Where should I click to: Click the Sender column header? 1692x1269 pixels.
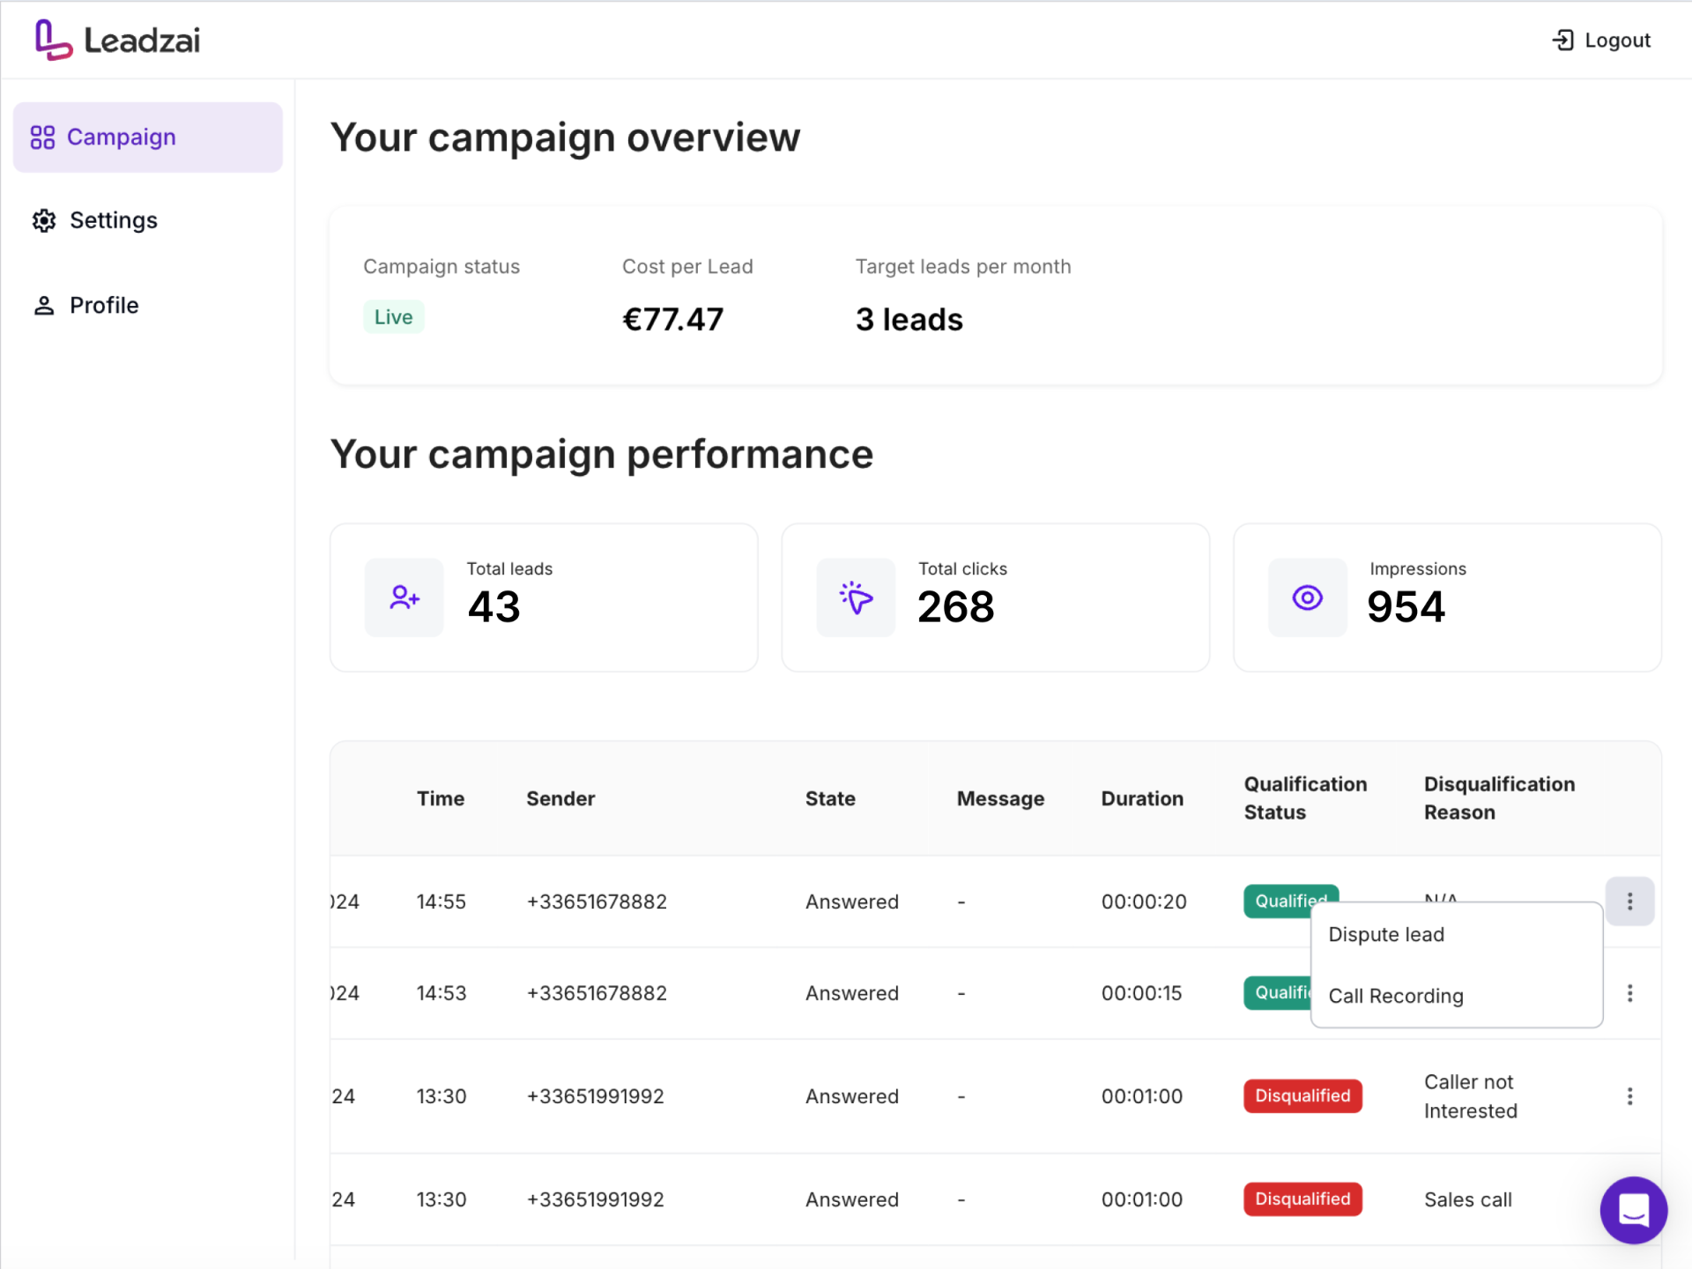click(560, 798)
